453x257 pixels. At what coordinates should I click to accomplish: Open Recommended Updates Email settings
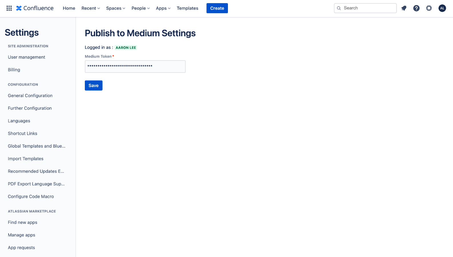click(36, 171)
